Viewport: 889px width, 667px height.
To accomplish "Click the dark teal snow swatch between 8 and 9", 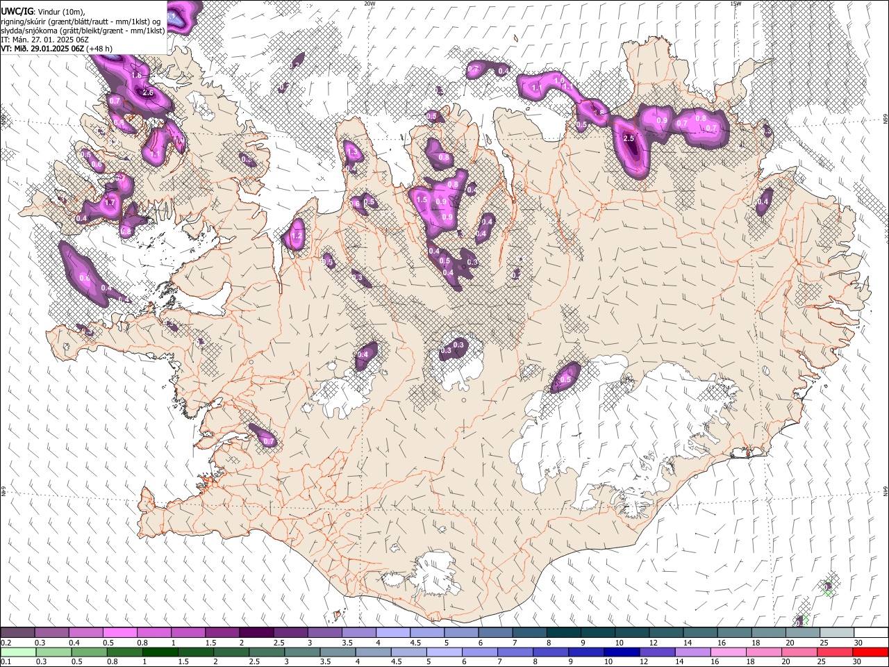I will (x=563, y=633).
